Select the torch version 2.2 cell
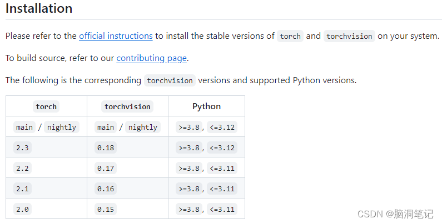This screenshot has height=224, width=442. pos(22,168)
